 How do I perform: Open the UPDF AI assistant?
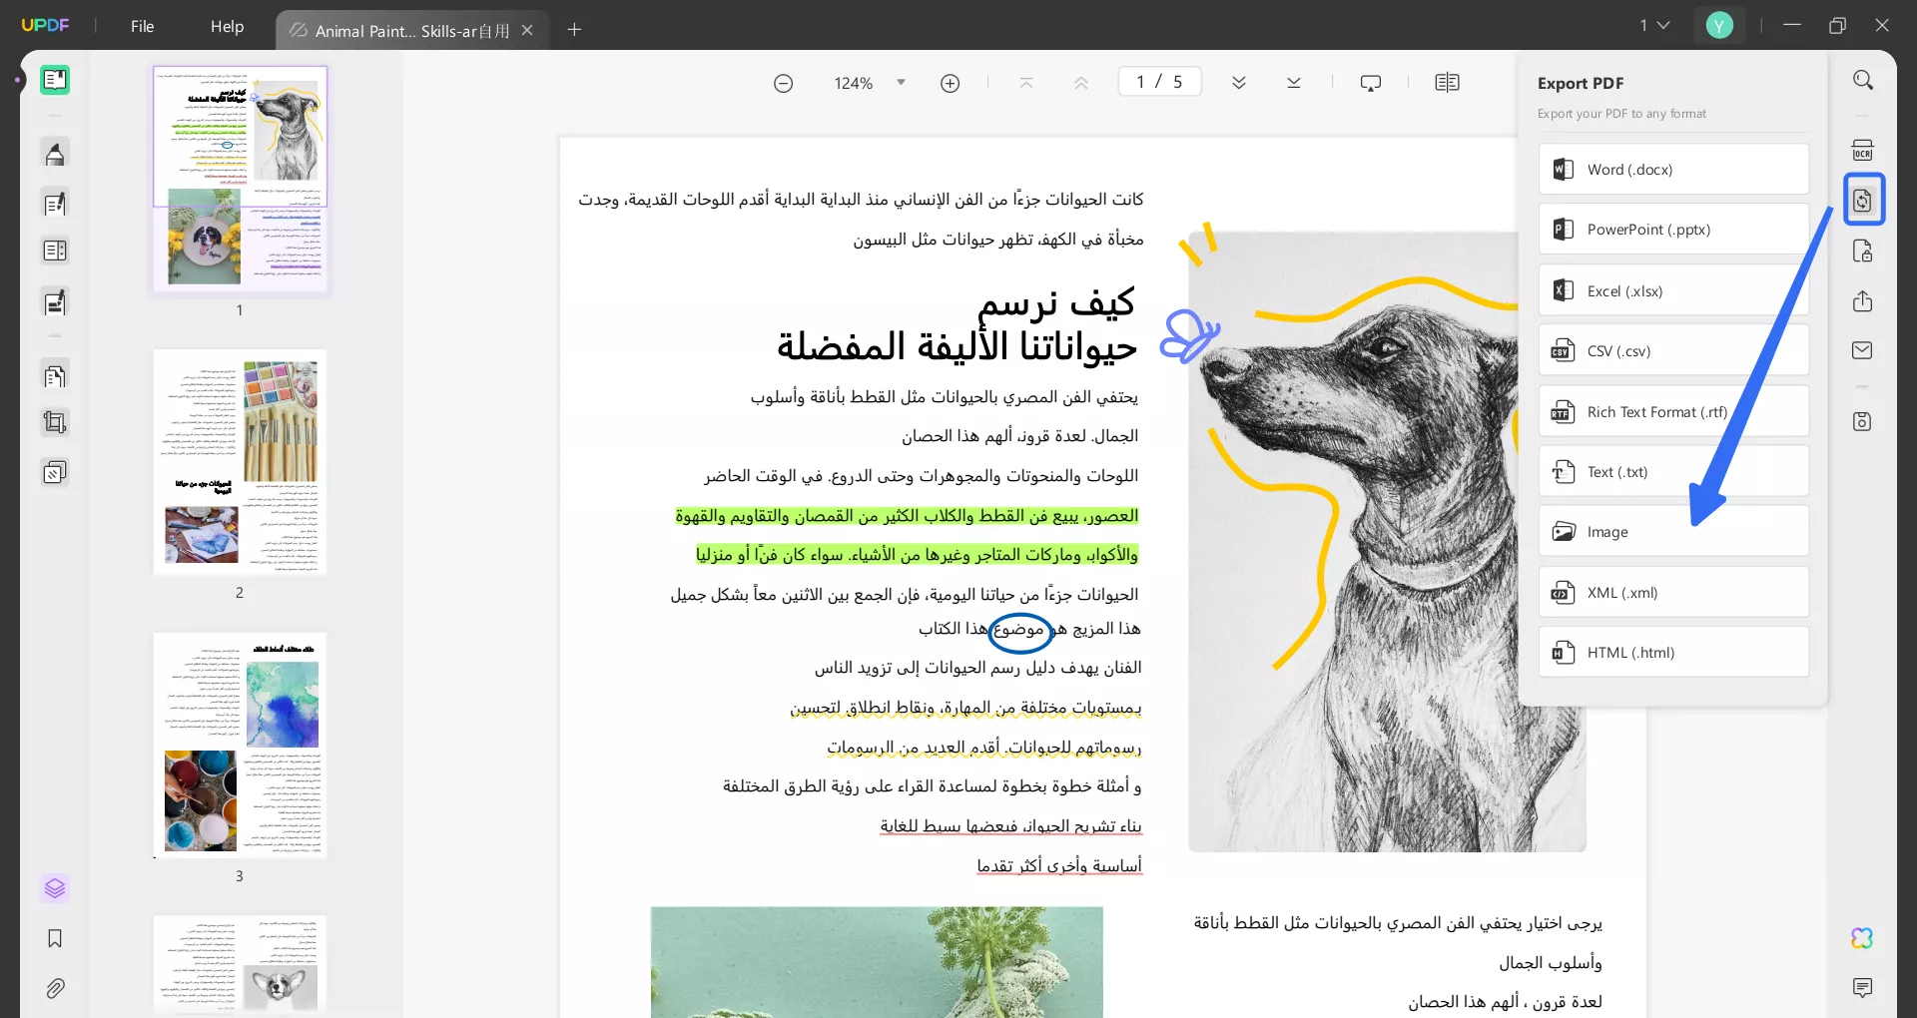[x=1861, y=938]
